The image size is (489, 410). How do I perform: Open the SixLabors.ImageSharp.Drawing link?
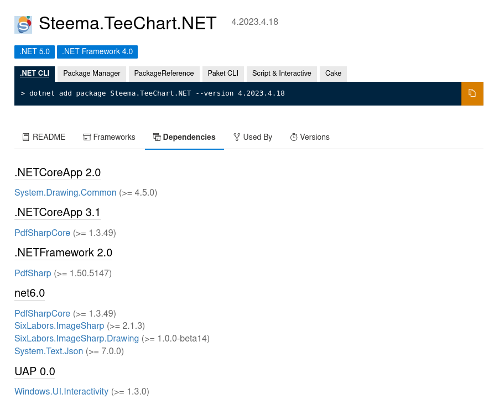coord(77,339)
